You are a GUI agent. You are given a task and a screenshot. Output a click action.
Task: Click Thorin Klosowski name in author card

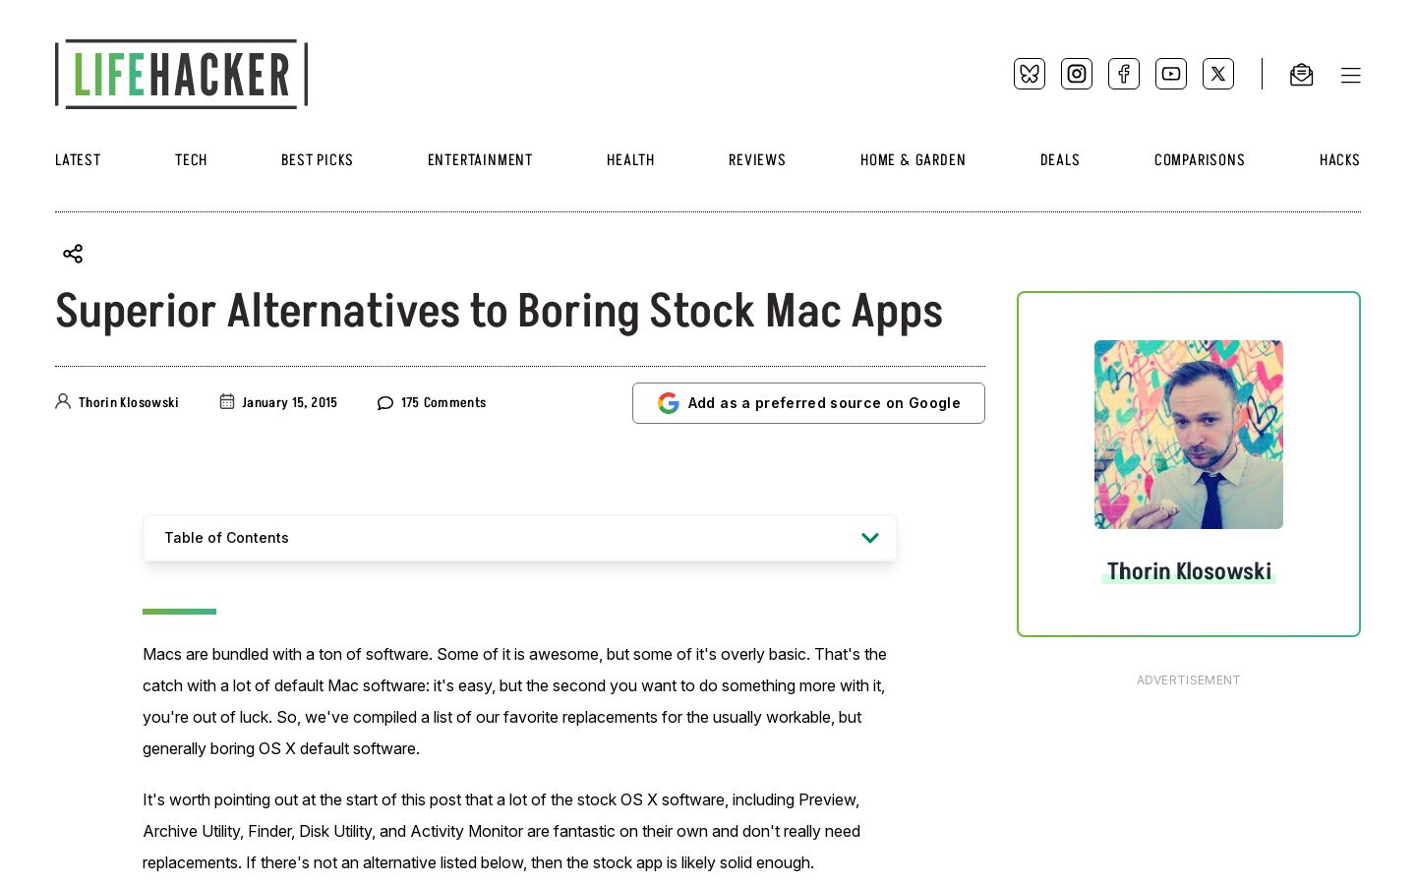pos(1189,571)
